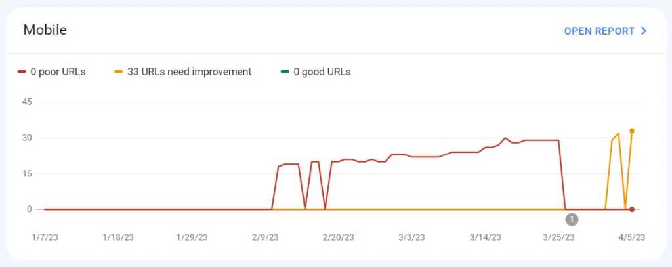This screenshot has width=672, height=267.
Task: Click the 30 value on y-axis
Action: click(x=27, y=138)
